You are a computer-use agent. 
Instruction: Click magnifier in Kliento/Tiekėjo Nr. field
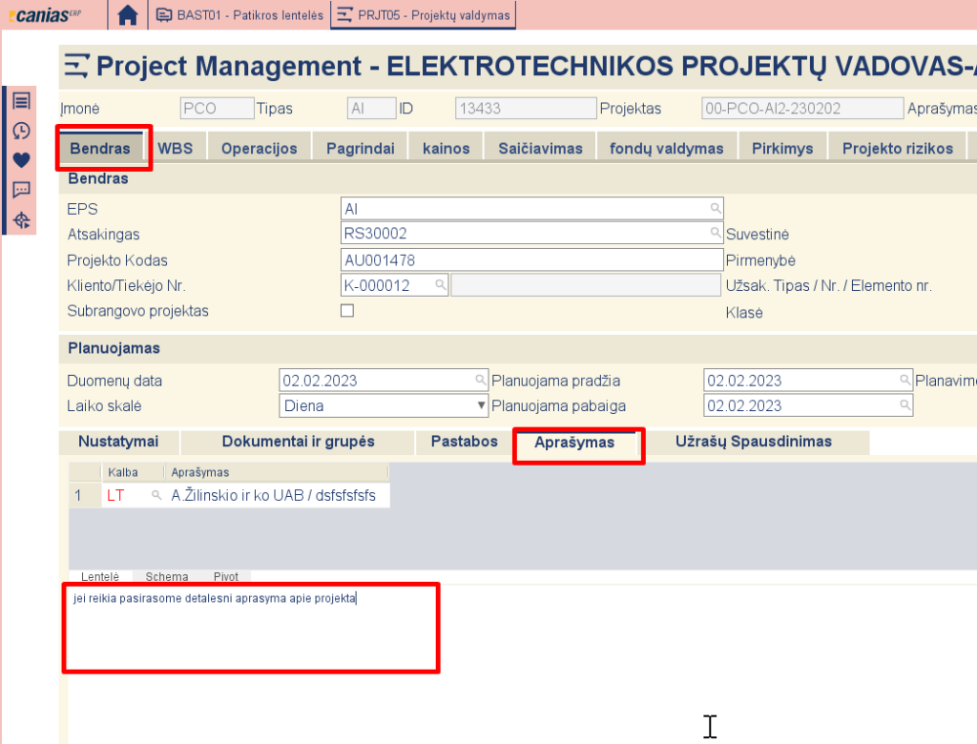[x=441, y=285]
